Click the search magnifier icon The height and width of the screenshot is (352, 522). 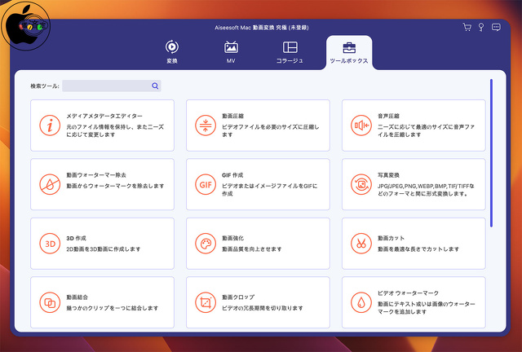tap(155, 86)
